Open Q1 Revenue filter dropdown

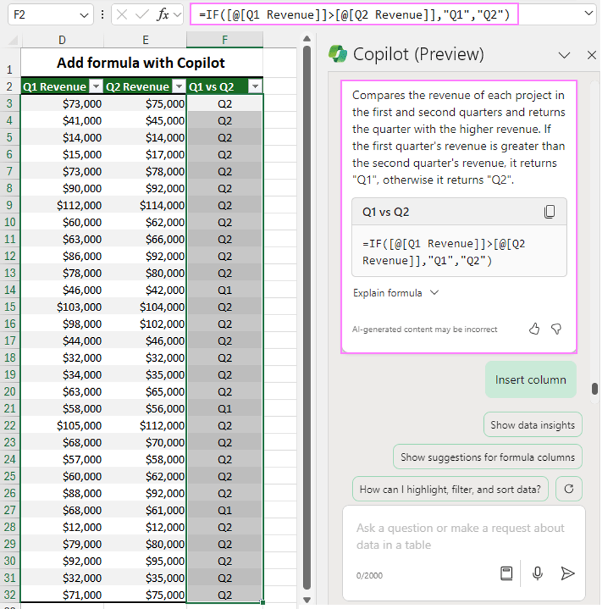(x=96, y=87)
